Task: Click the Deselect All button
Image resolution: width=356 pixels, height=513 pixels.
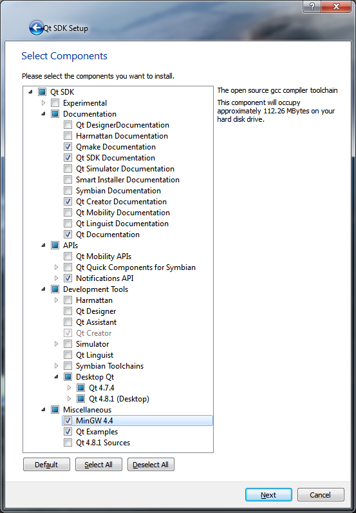Action: click(151, 465)
